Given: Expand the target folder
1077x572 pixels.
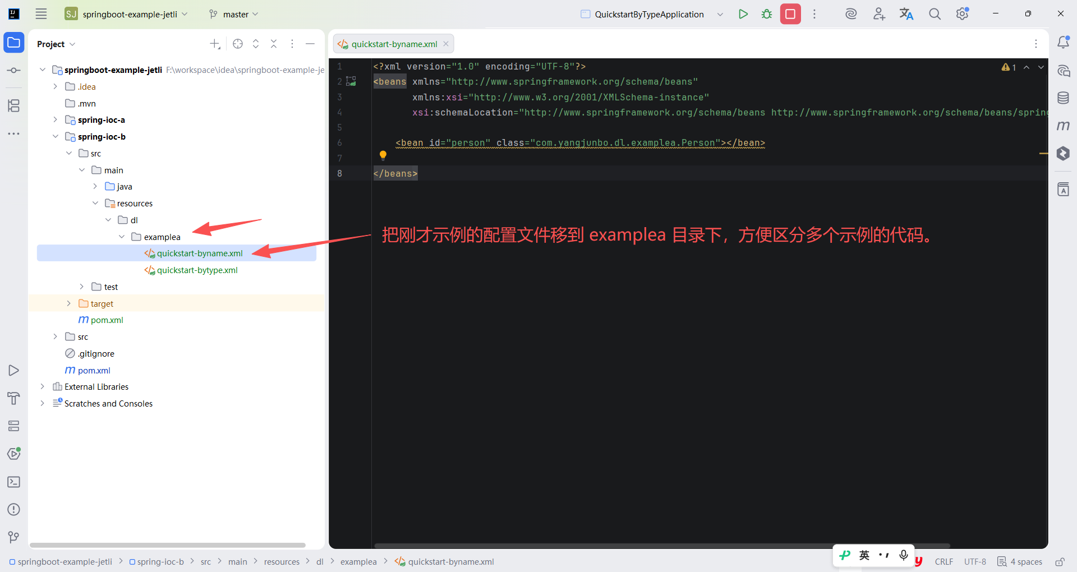Looking at the screenshot, I should pos(68,303).
